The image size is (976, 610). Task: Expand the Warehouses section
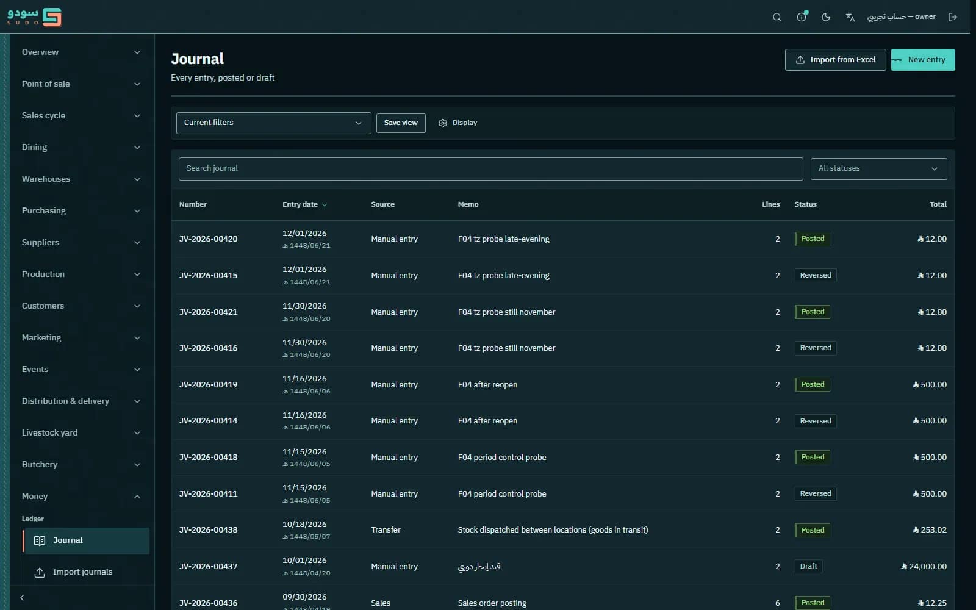click(81, 179)
